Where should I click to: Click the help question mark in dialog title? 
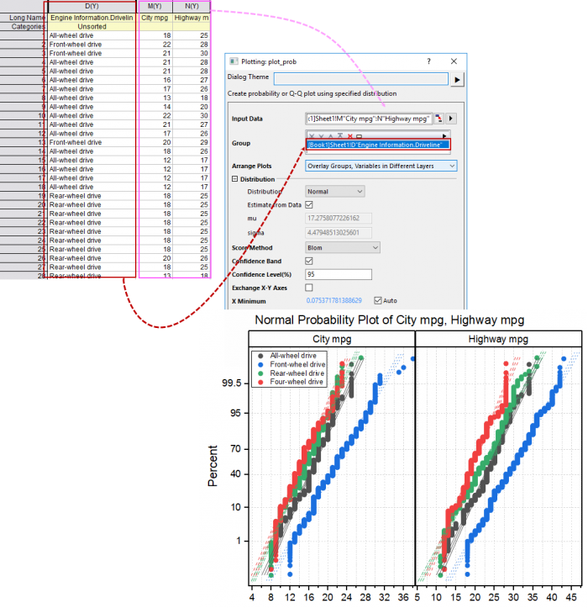(x=428, y=61)
